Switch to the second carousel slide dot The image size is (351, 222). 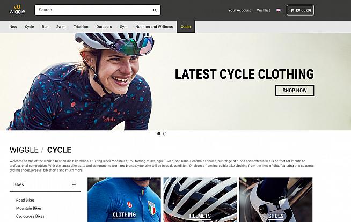tap(165, 134)
